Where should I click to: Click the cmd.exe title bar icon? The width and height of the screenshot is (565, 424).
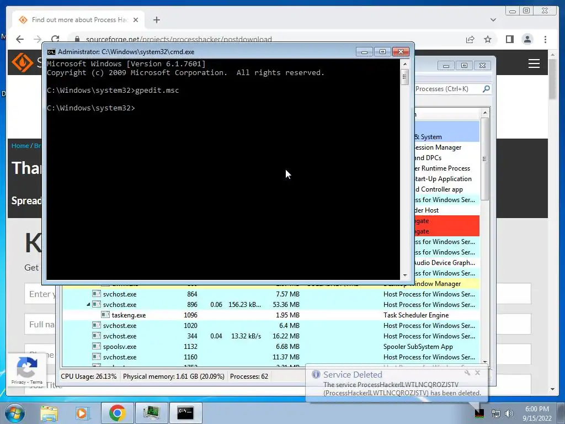pos(51,52)
